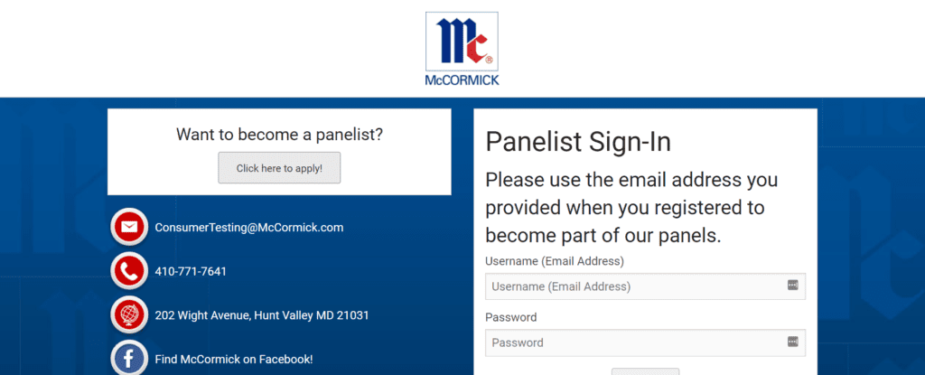Screen dimensions: 925x375
Task: Click the autofill icon in the Username field
Action: pos(792,286)
